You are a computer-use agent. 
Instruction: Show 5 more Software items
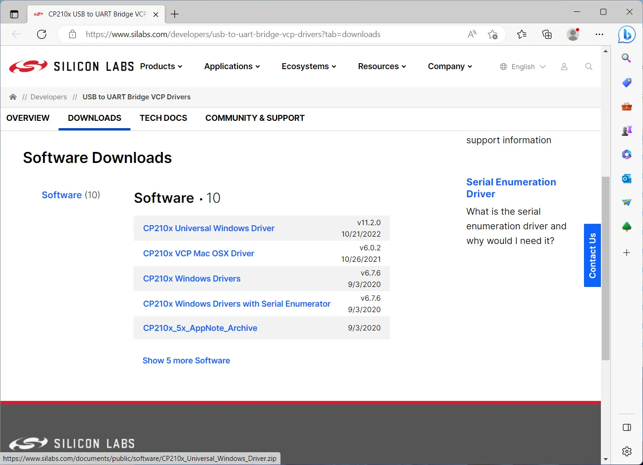tap(186, 361)
